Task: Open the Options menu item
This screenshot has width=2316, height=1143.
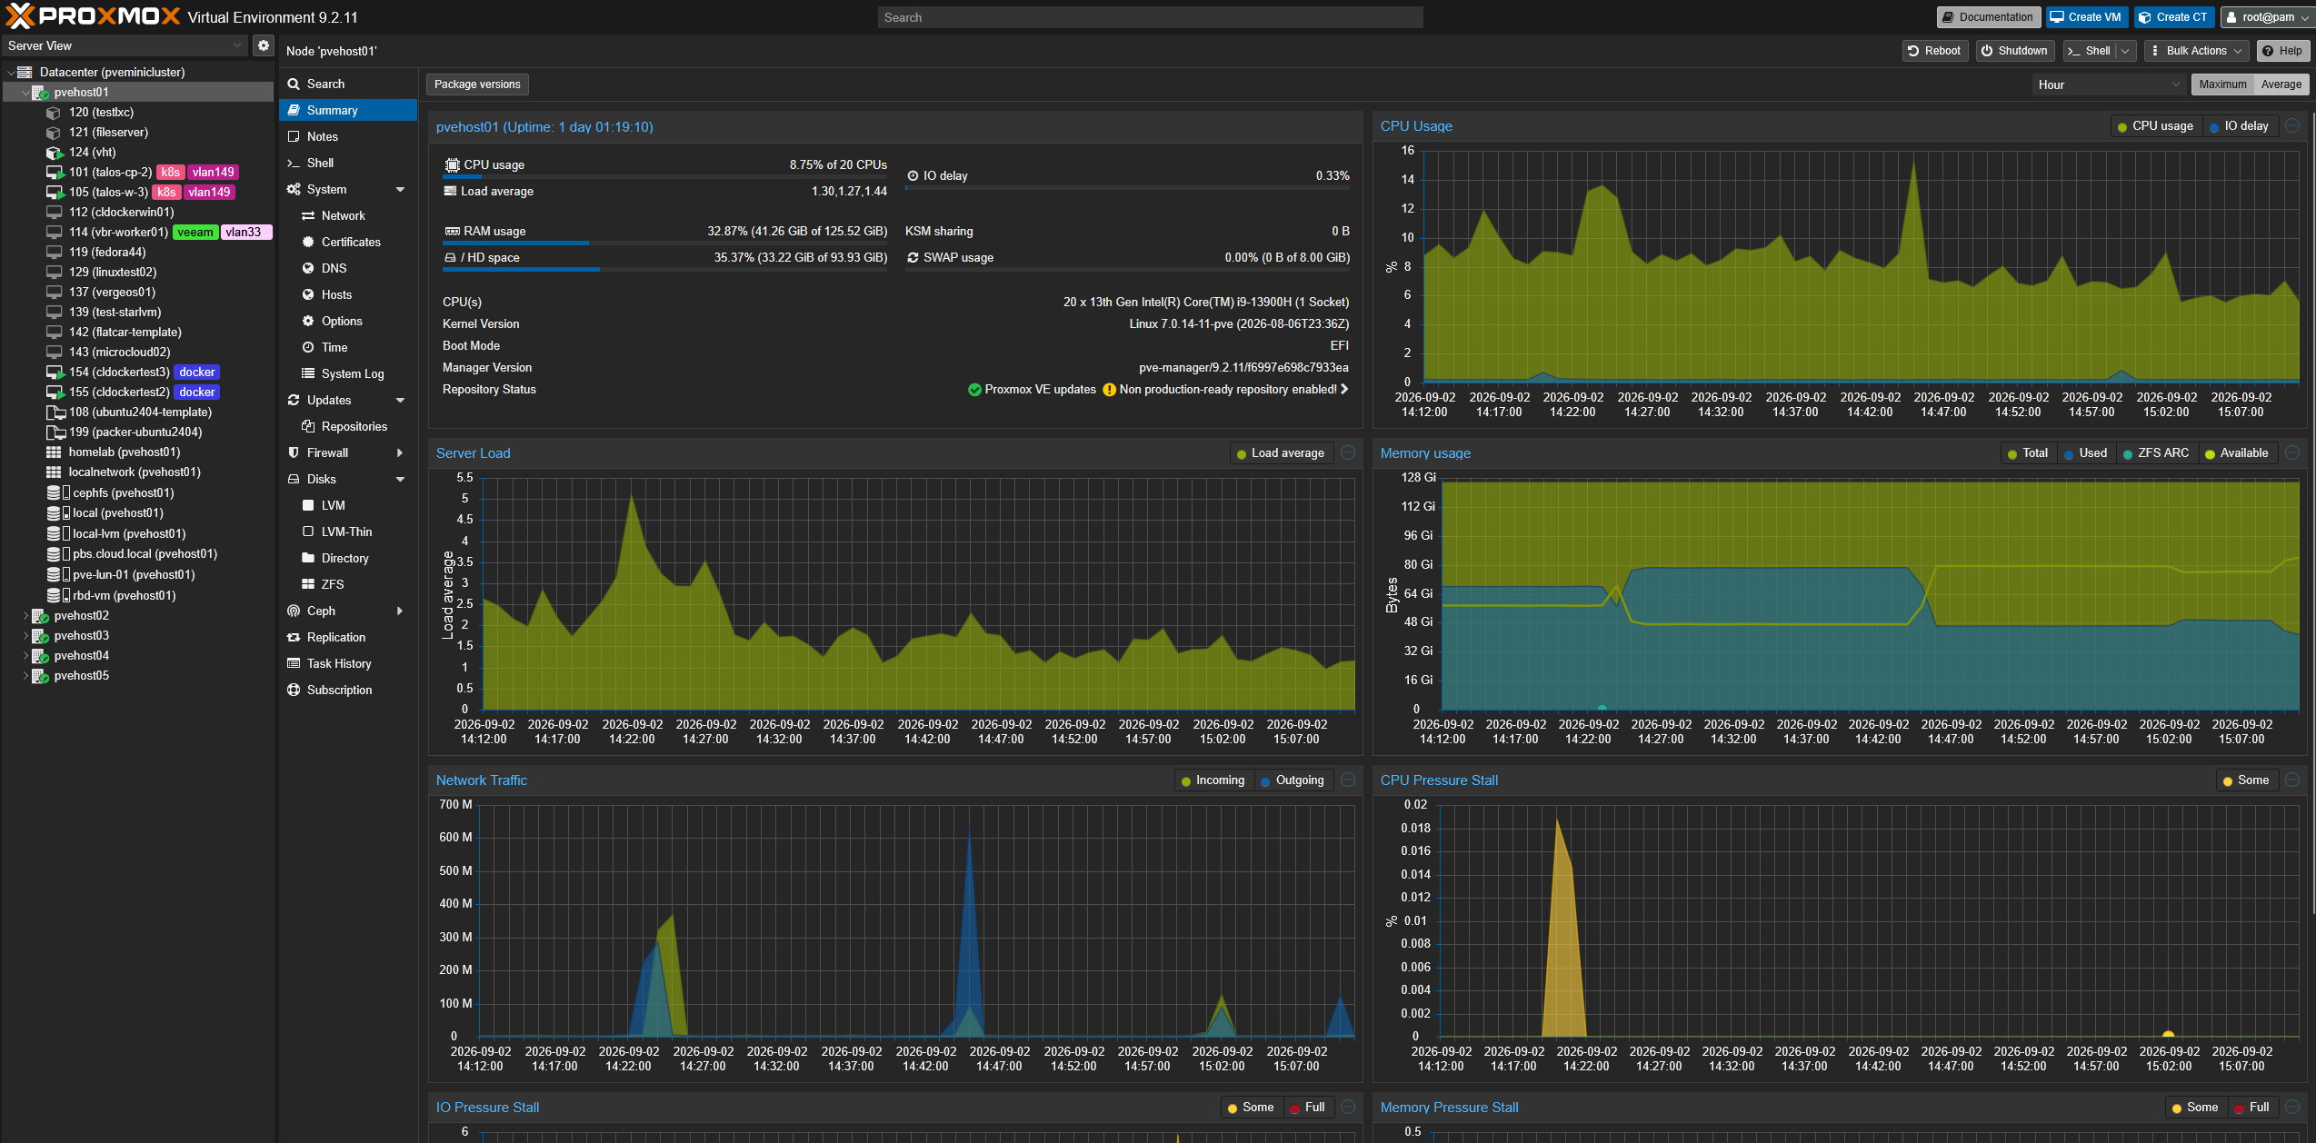Action: pyautogui.click(x=348, y=321)
